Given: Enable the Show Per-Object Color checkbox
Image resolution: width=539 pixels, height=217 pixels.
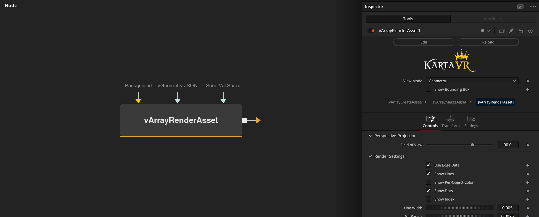Looking at the screenshot, I should coord(429,182).
